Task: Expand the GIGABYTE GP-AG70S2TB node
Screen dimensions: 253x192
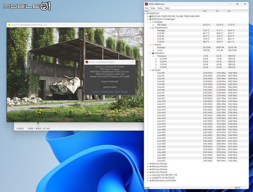Action: 148,178
